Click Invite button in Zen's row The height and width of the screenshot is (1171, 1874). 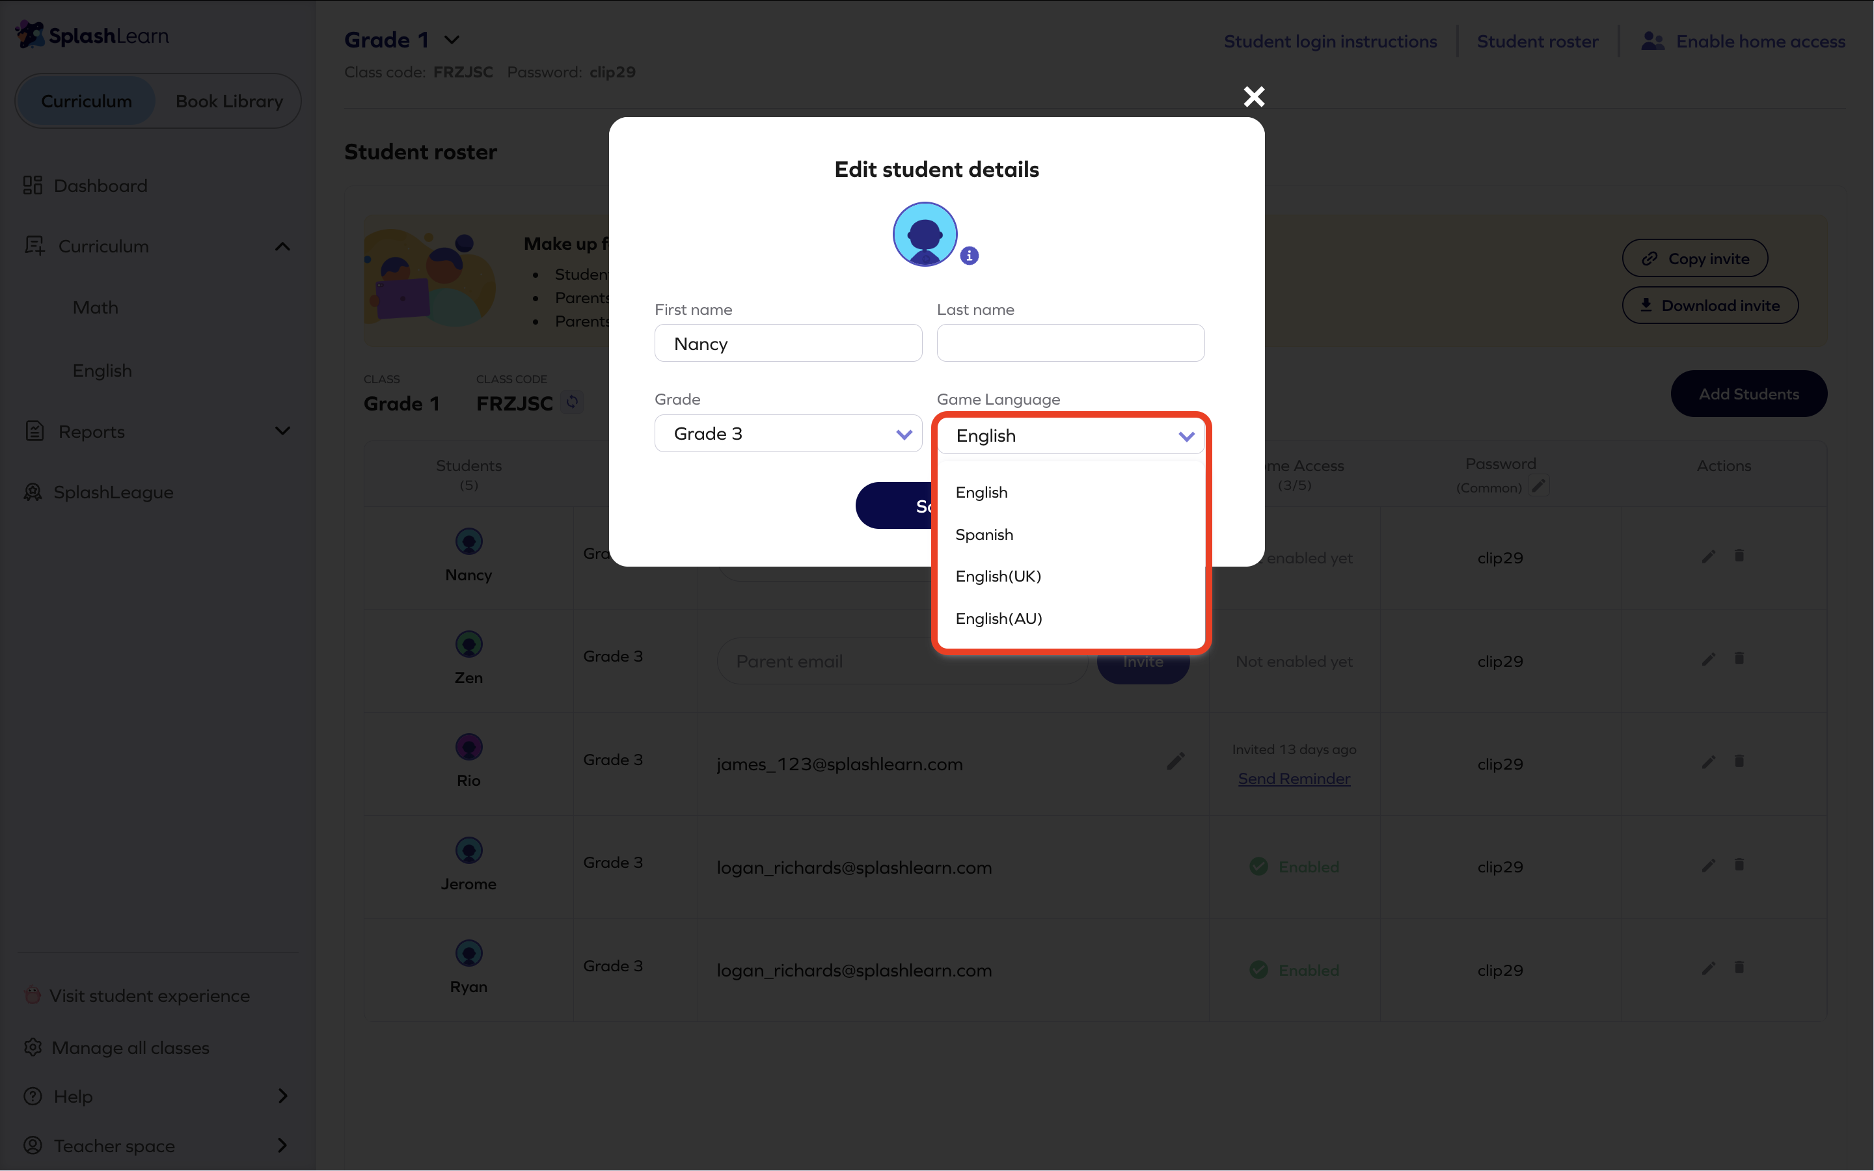tap(1143, 662)
